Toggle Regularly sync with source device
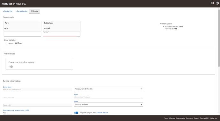Viewport: 220px width, 121px height. pos(76,113)
